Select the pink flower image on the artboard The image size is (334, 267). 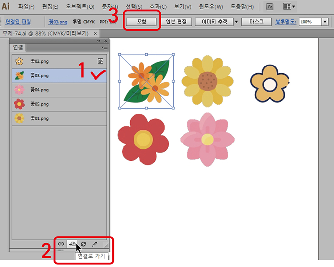pyautogui.click(x=207, y=140)
